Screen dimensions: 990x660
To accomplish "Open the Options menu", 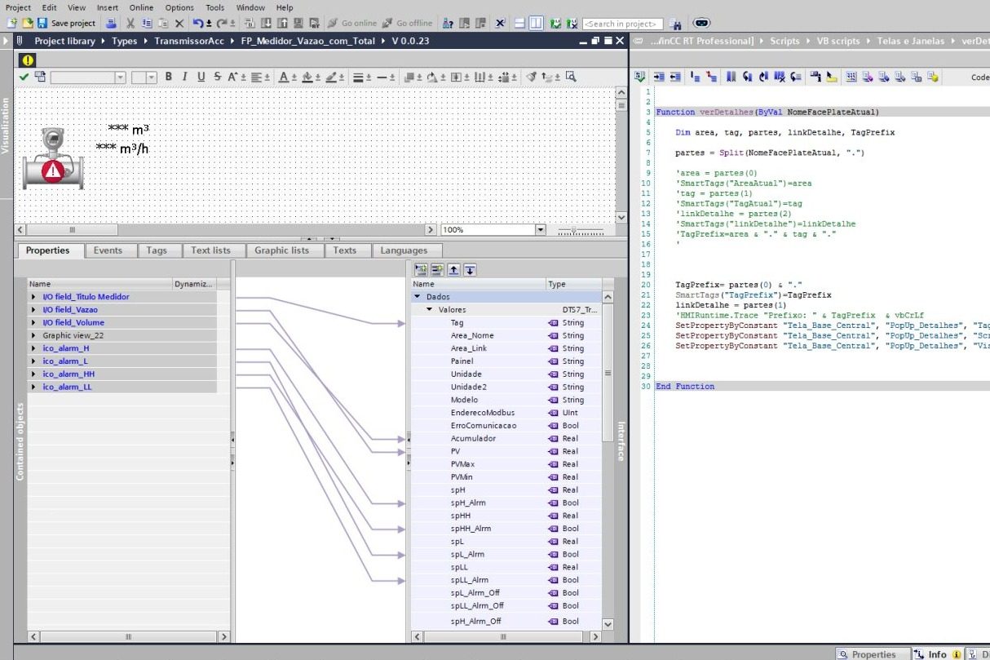I will coord(180,7).
